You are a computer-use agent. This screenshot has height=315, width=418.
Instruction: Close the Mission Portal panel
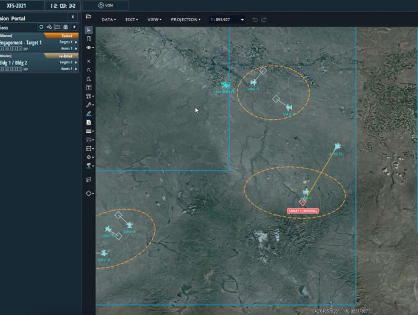click(73, 17)
